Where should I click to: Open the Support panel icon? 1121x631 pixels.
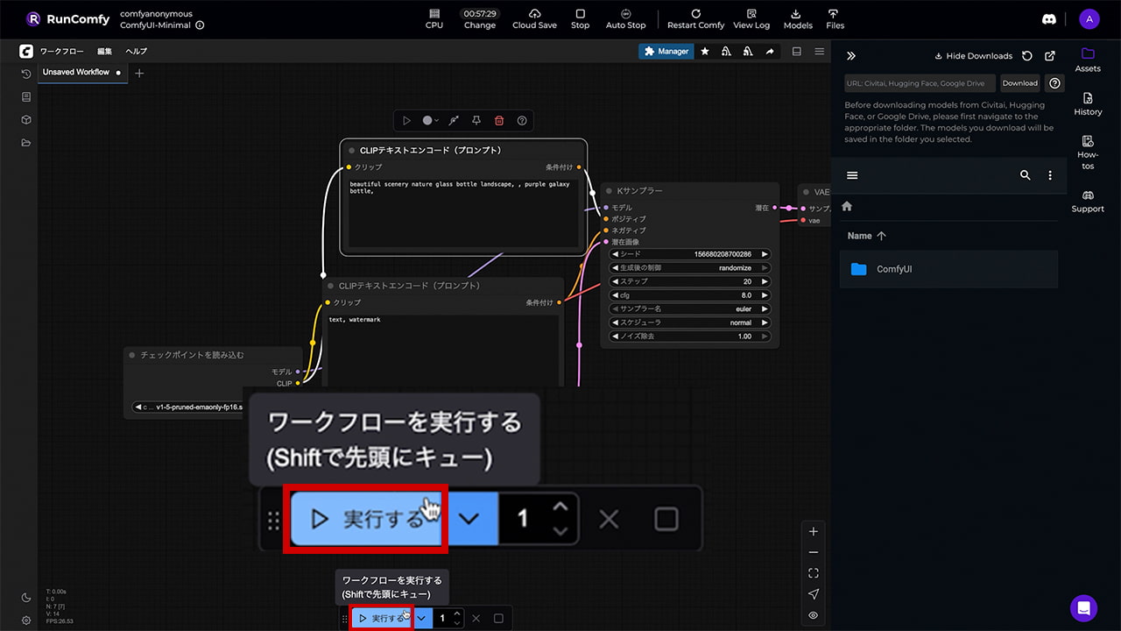pyautogui.click(x=1088, y=196)
